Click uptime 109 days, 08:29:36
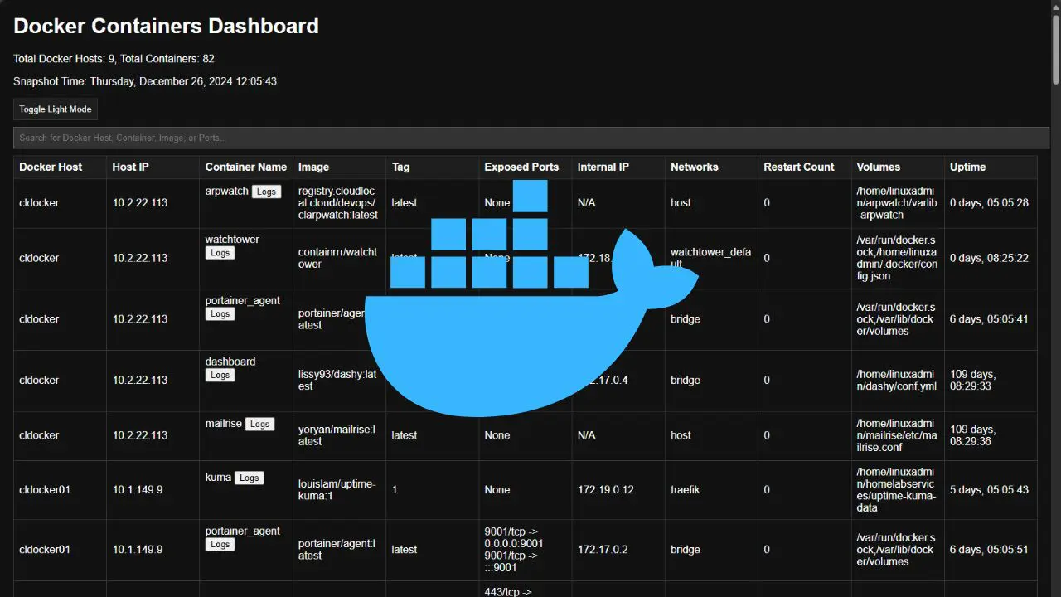This screenshot has height=597, width=1061. (973, 435)
